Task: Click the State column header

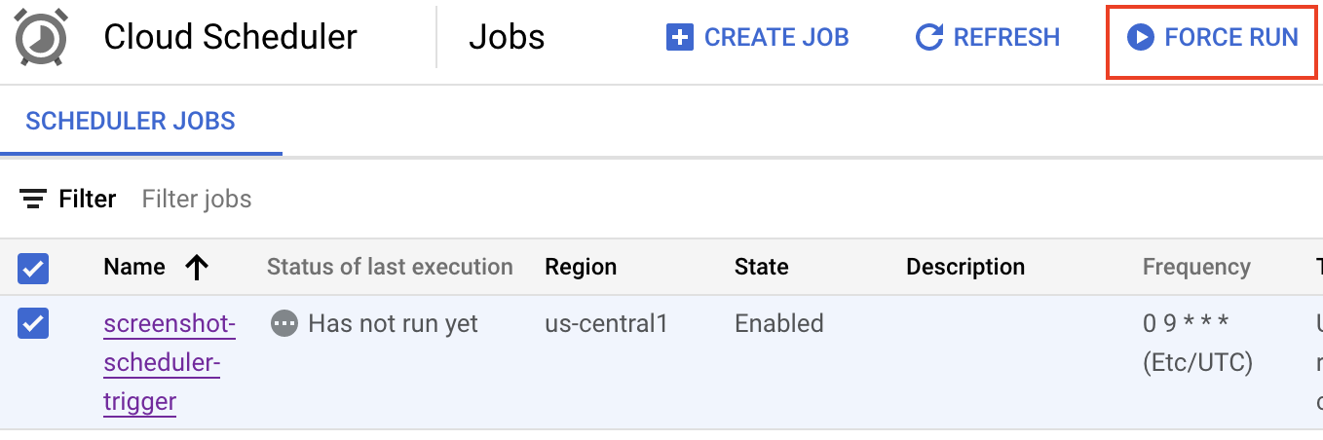Action: [762, 268]
